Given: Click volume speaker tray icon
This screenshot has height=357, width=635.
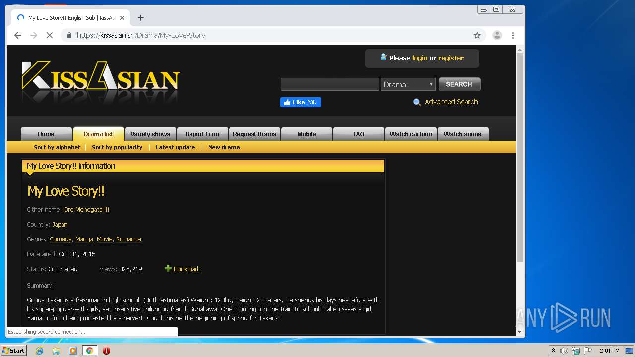Looking at the screenshot, I should click(x=564, y=351).
